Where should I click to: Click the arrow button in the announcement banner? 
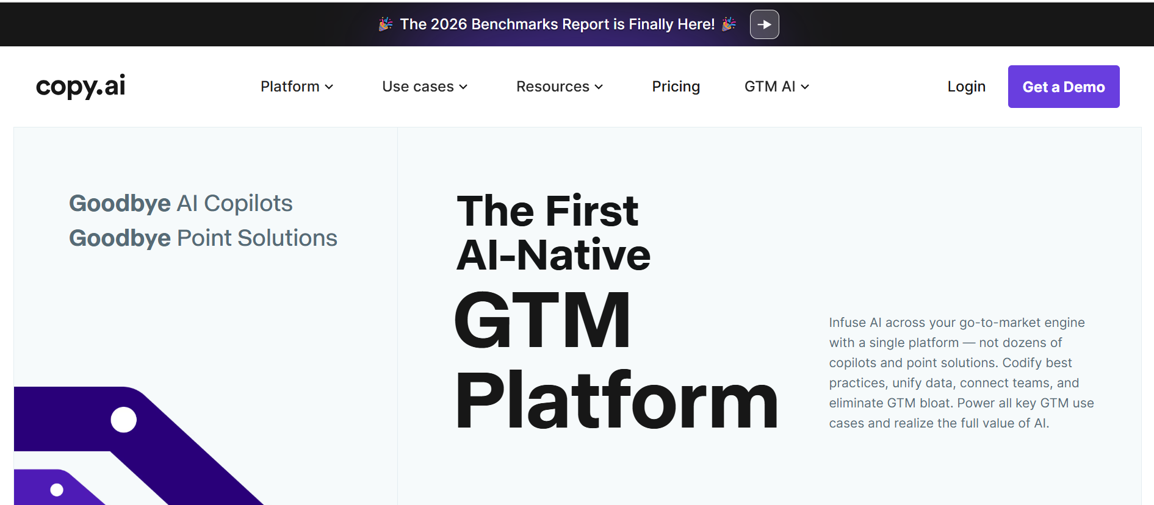tap(764, 24)
